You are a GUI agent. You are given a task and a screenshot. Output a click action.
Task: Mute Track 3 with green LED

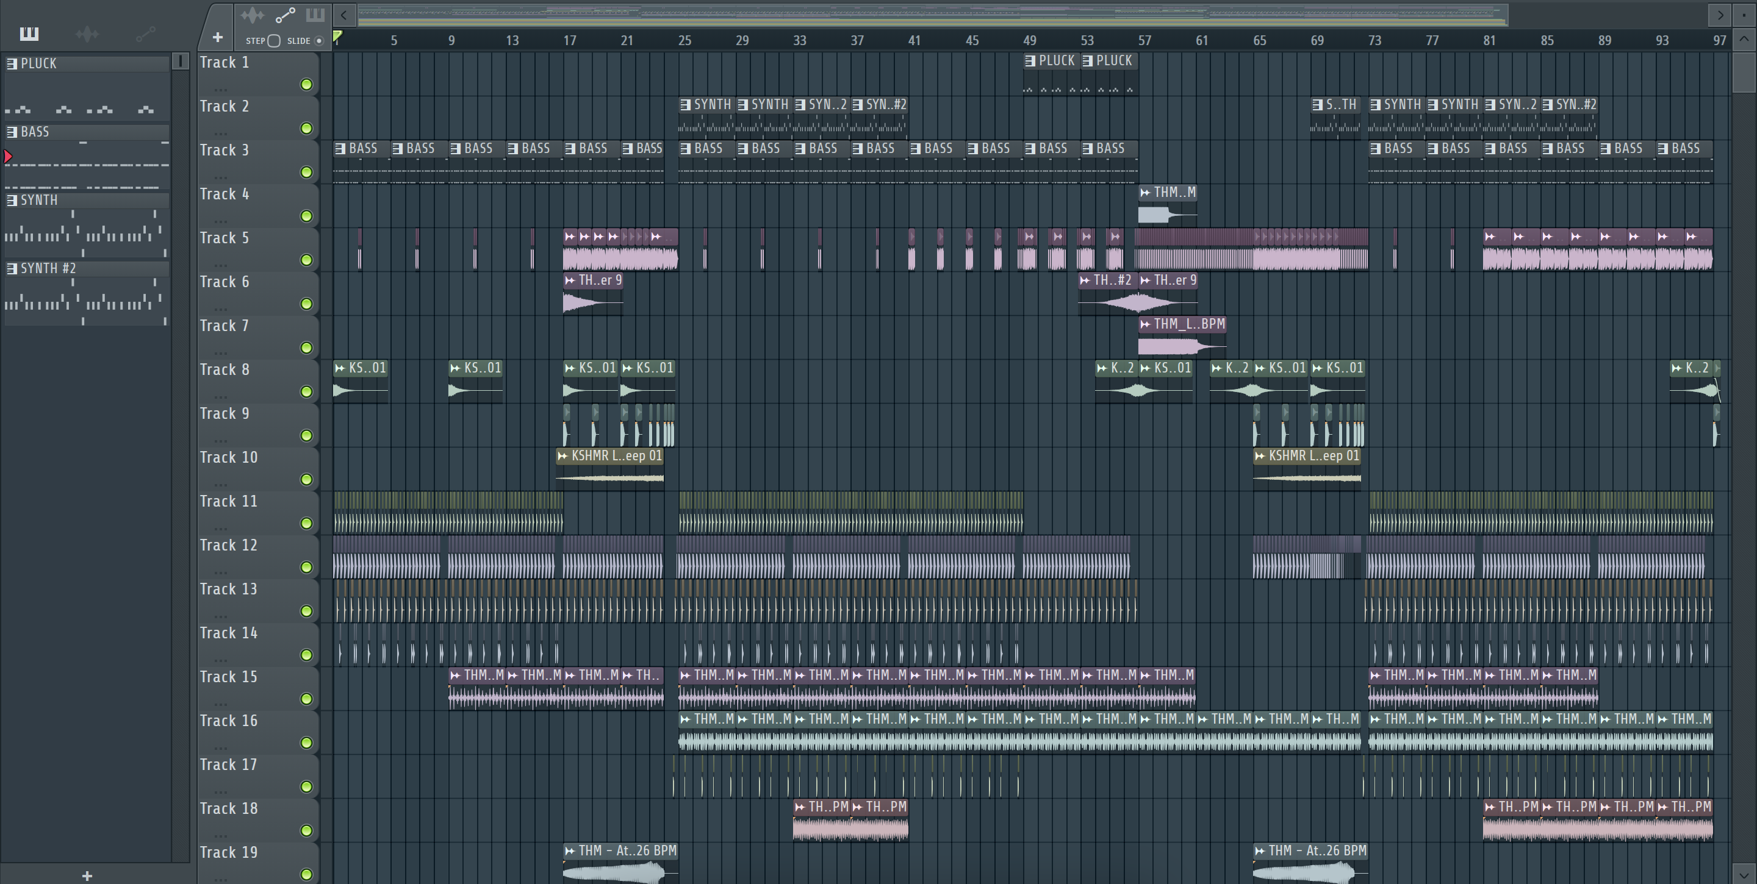point(306,173)
